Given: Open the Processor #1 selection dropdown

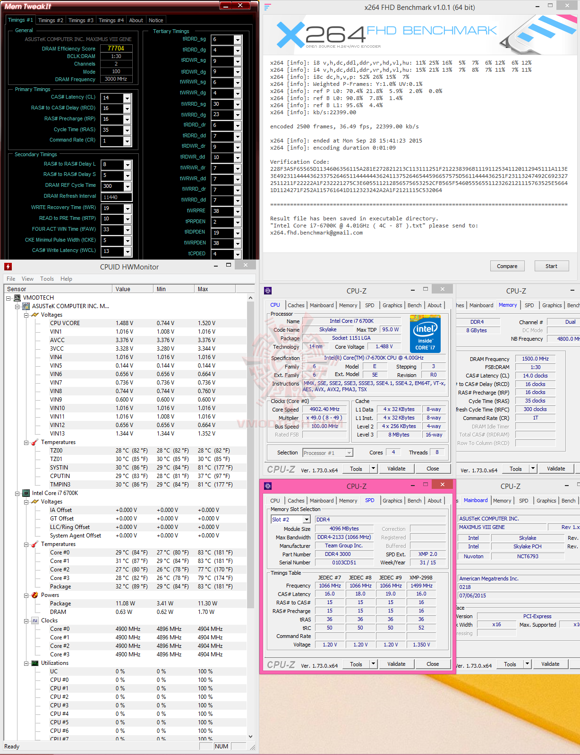Looking at the screenshot, I should pyautogui.click(x=349, y=453).
